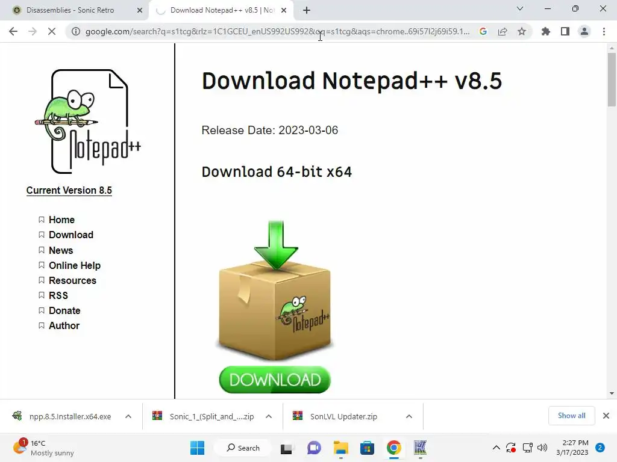Click the browser forward arrow
Image resolution: width=617 pixels, height=462 pixels.
tap(33, 31)
